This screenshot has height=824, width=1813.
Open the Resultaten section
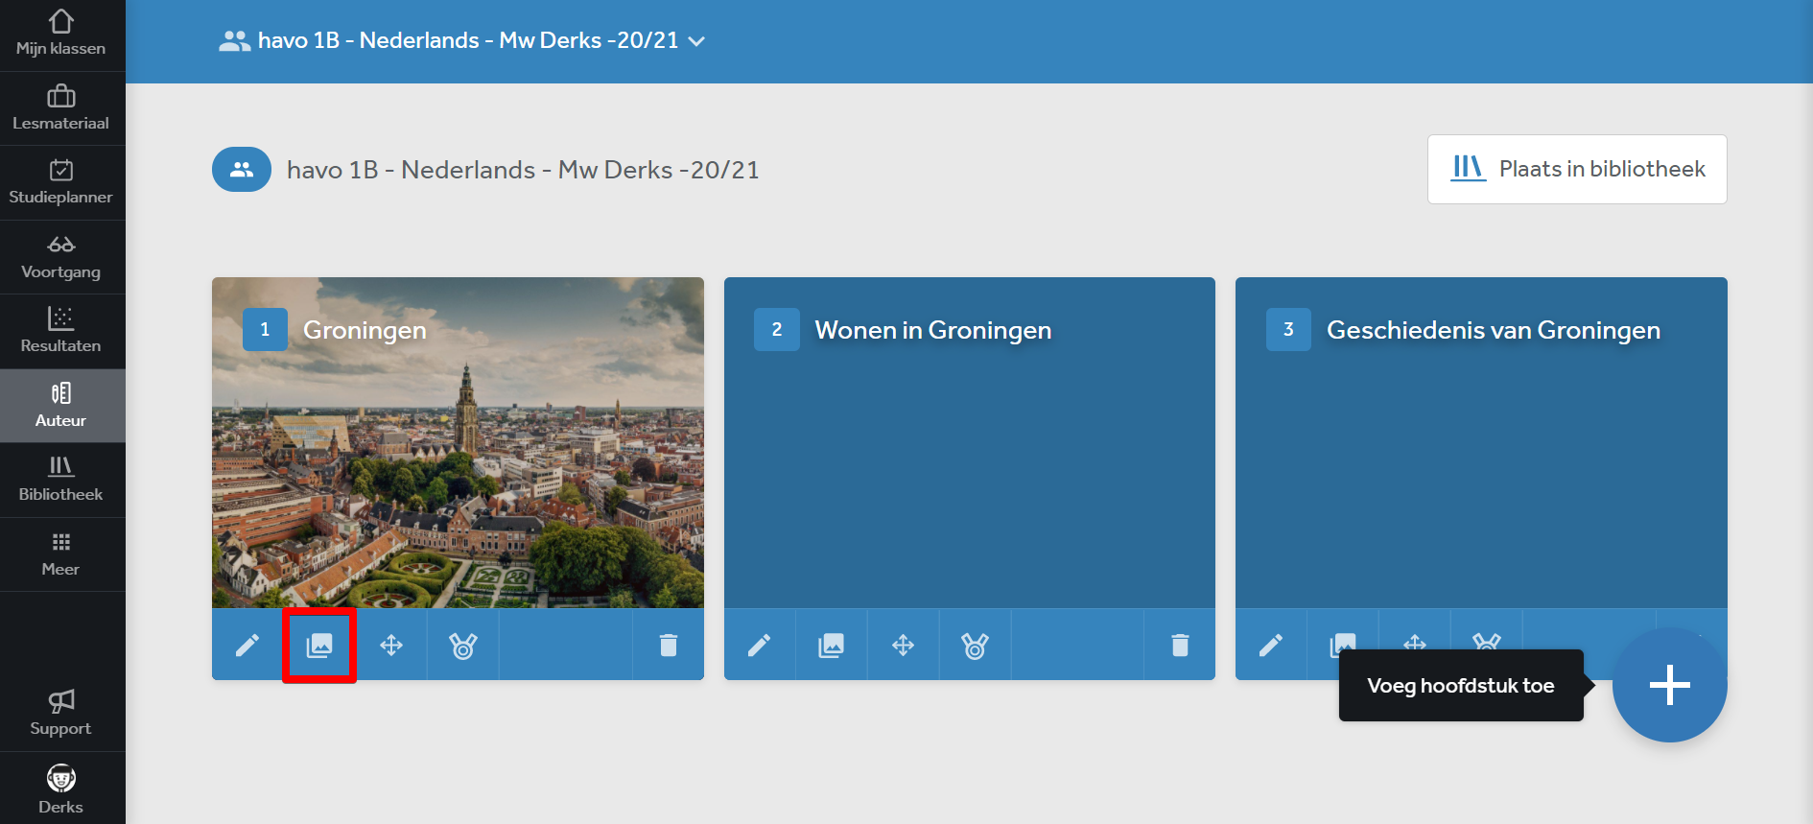click(61, 331)
